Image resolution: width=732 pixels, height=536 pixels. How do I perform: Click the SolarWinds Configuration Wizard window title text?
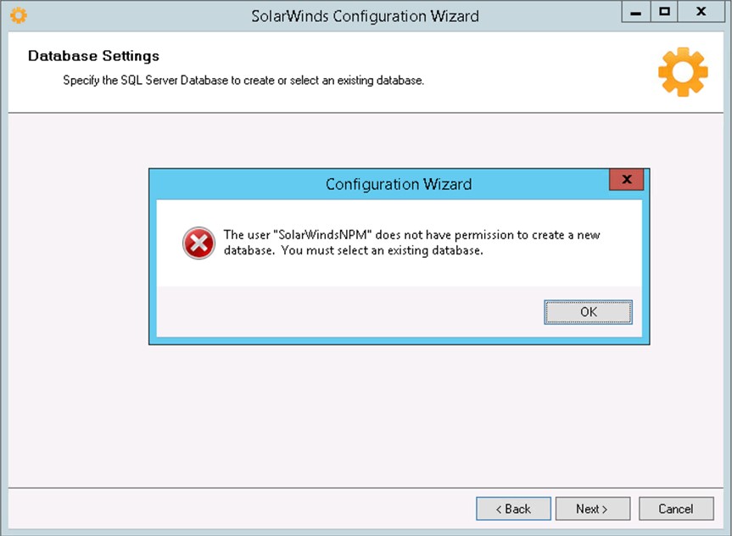pyautogui.click(x=365, y=16)
